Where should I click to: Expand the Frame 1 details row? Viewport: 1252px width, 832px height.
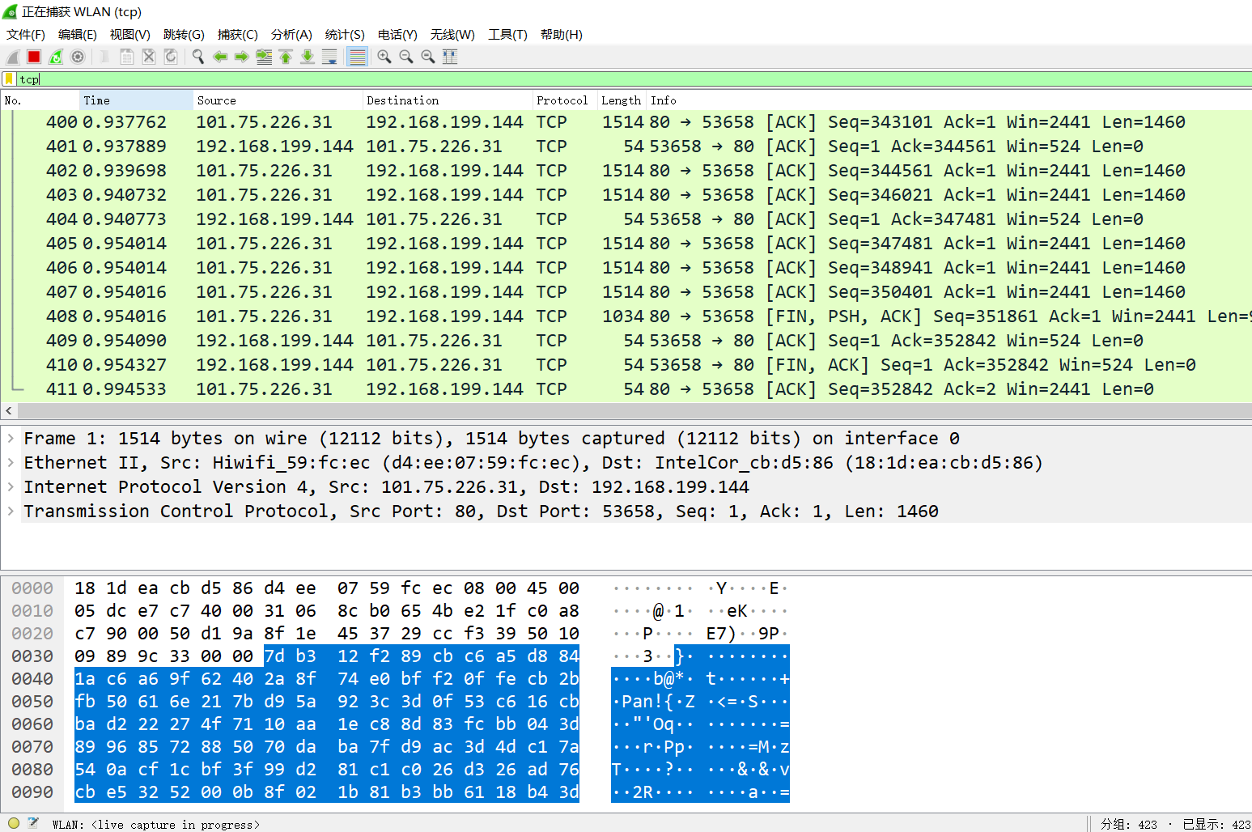coord(11,438)
